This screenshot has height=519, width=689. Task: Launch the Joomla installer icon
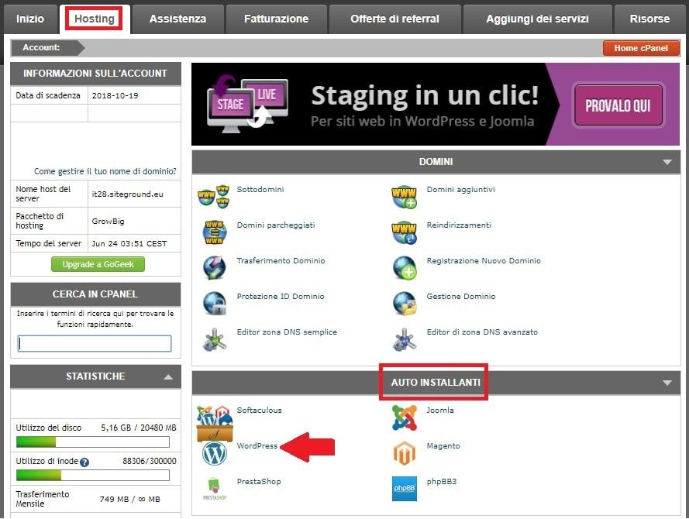pos(404,418)
